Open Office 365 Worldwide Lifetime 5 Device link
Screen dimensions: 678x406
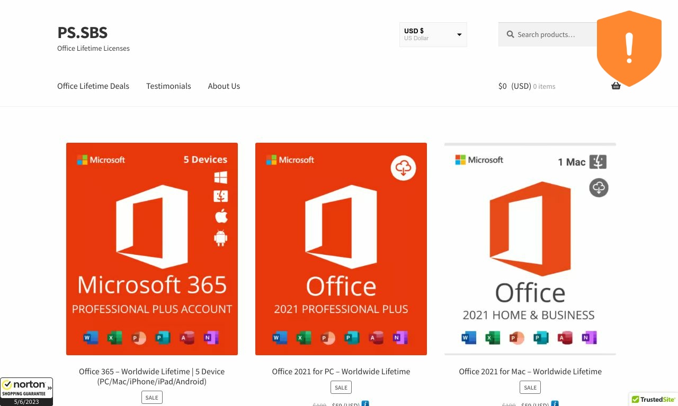(151, 376)
